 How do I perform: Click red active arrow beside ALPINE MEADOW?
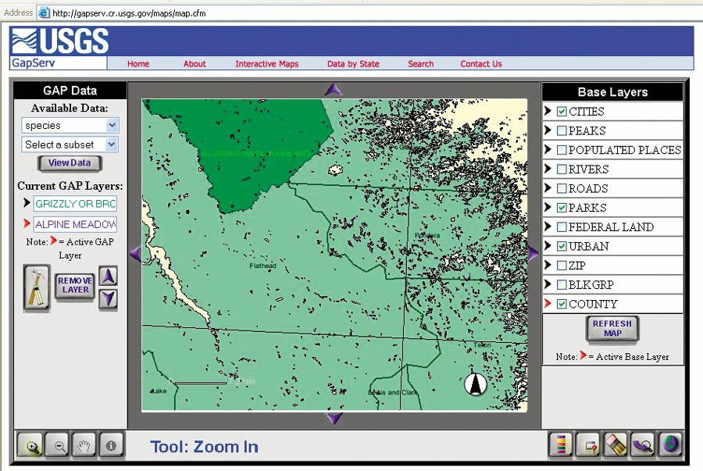pyautogui.click(x=27, y=223)
